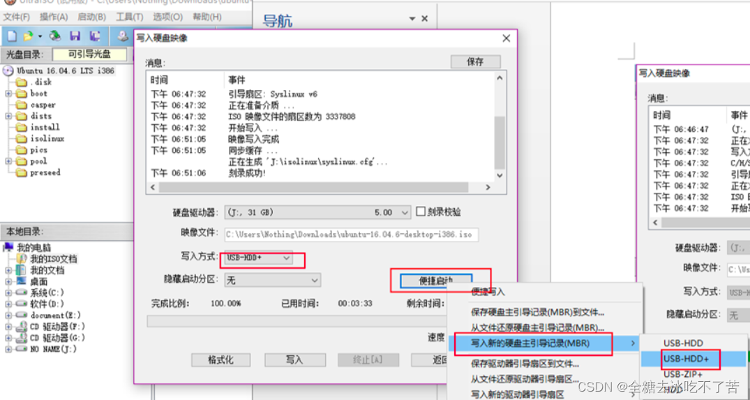Expand the boot folder tree node
The width and height of the screenshot is (750, 400).
(x=8, y=94)
